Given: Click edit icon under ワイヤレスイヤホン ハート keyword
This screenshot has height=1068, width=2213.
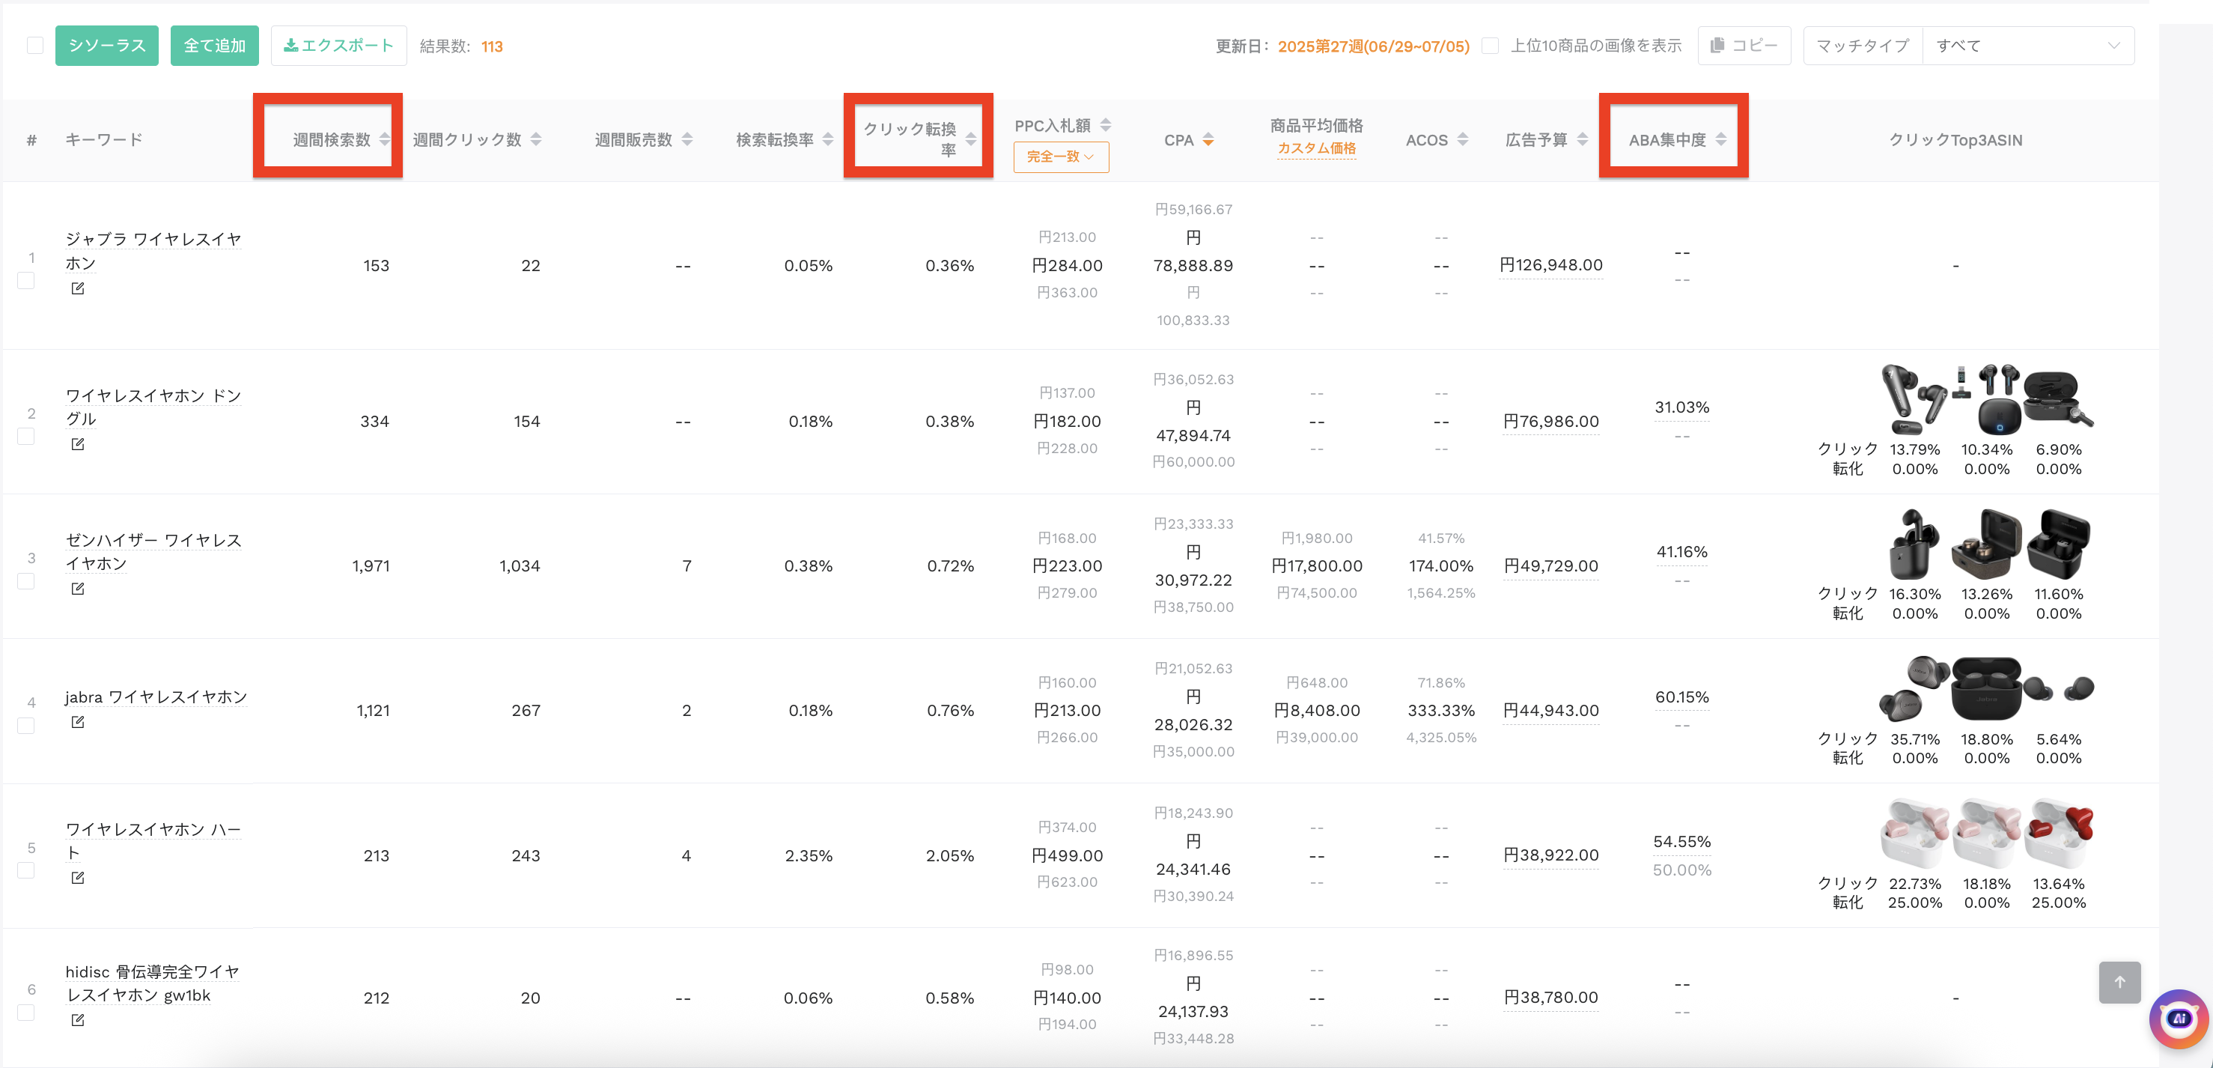Looking at the screenshot, I should (x=77, y=877).
